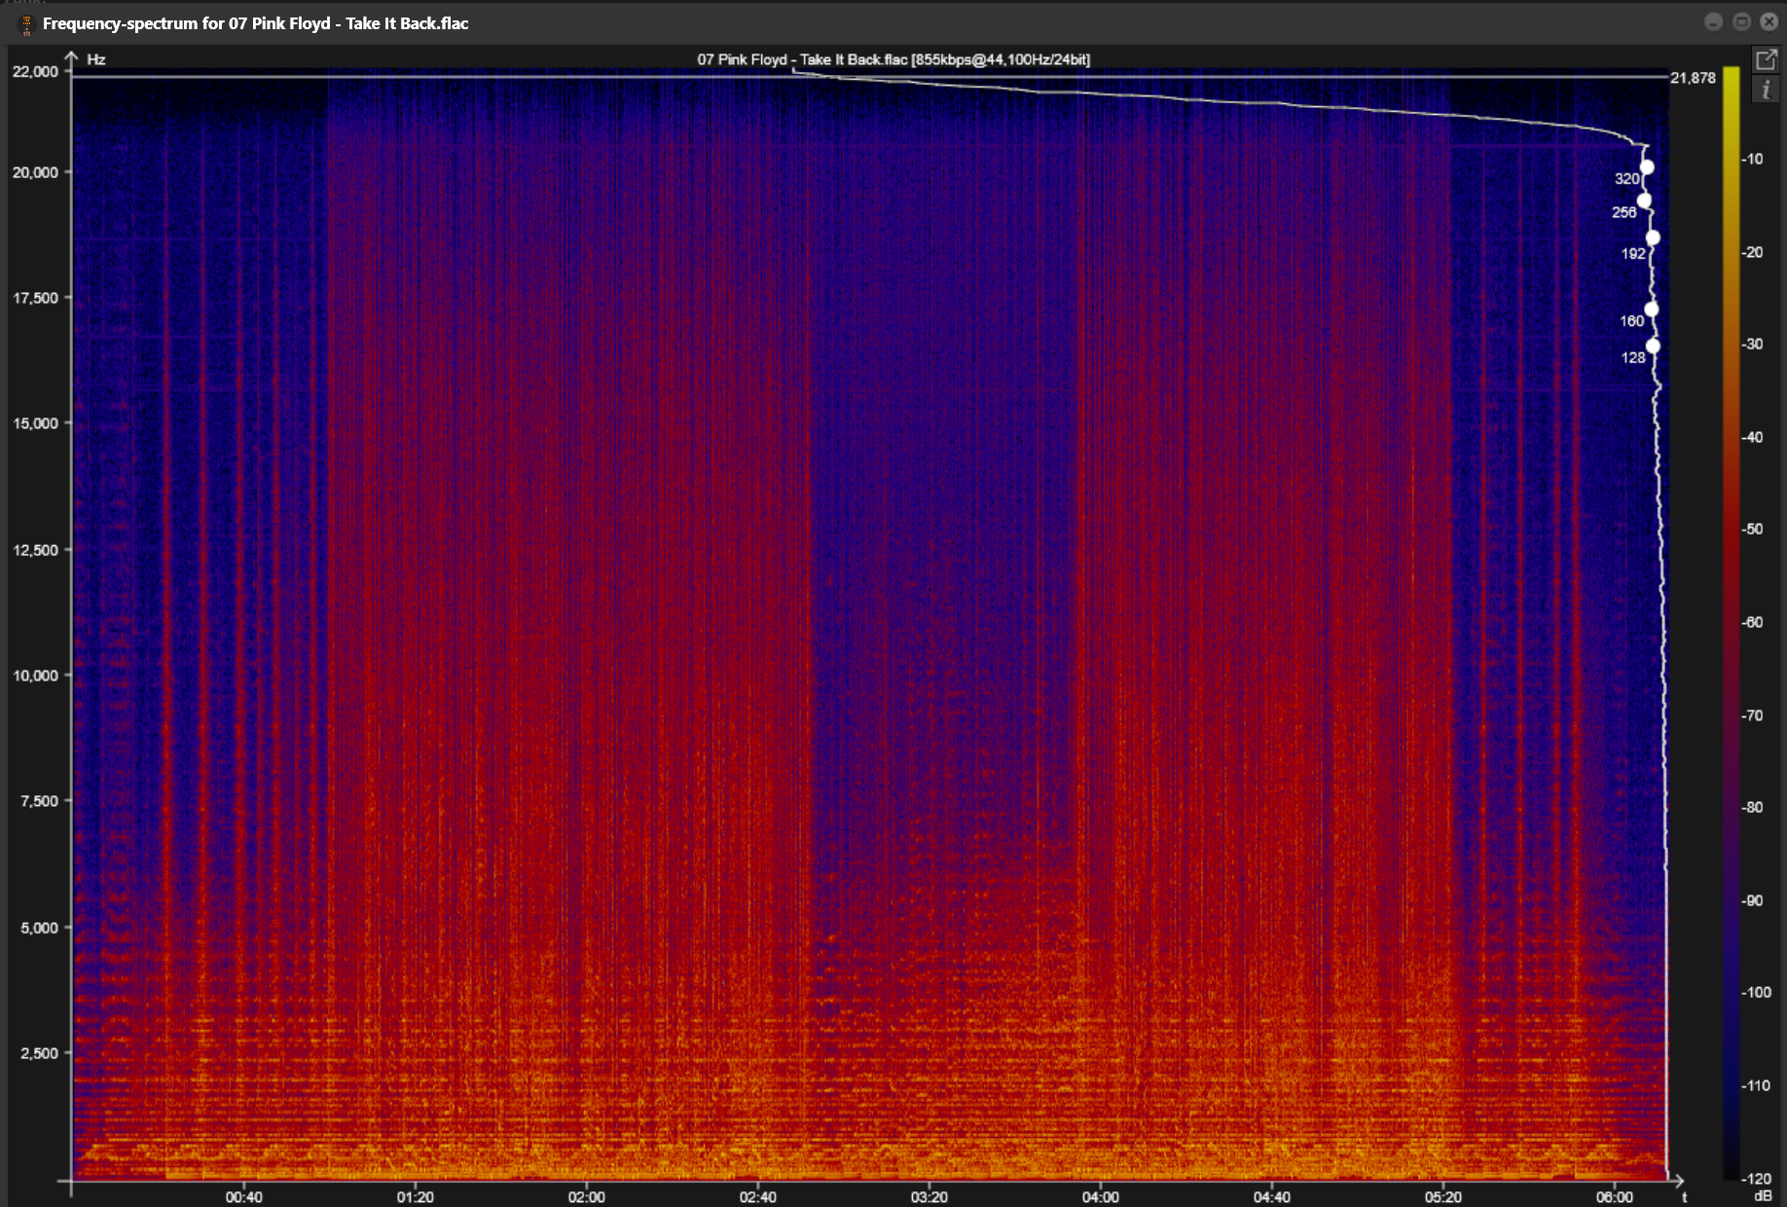Click the 17,500 Hz axis label

coord(35,298)
